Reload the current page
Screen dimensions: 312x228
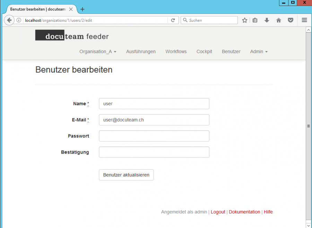tap(173, 20)
